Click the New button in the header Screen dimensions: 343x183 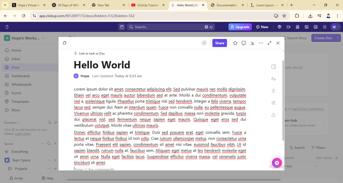tap(262, 27)
